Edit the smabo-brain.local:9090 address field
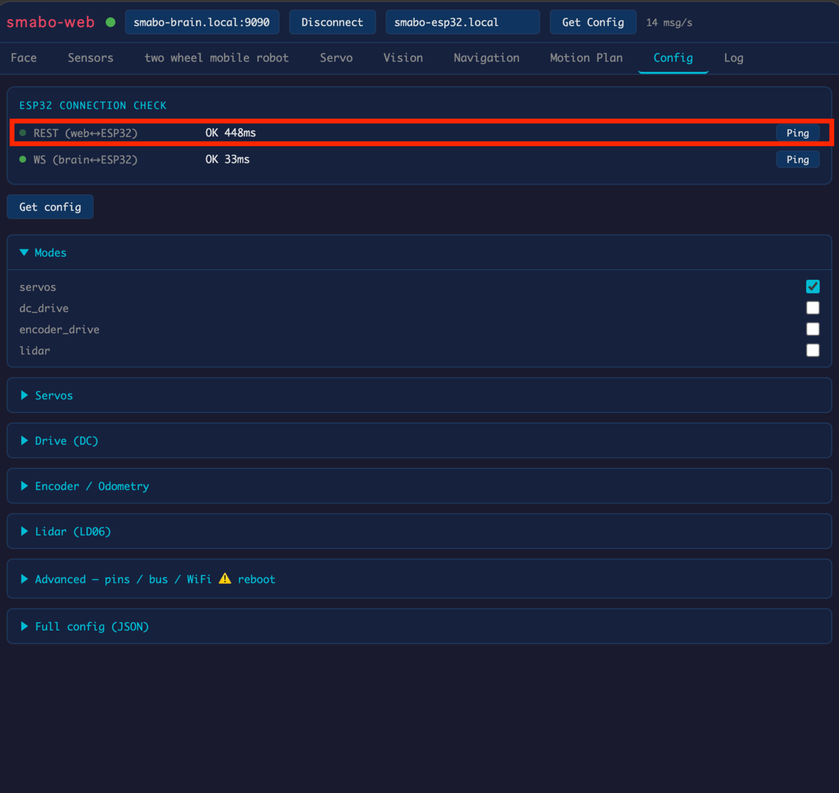The image size is (839, 793). coord(202,22)
